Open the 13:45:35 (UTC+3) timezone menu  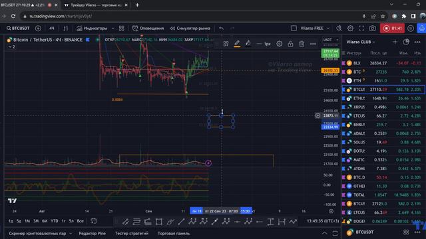(x=323, y=221)
